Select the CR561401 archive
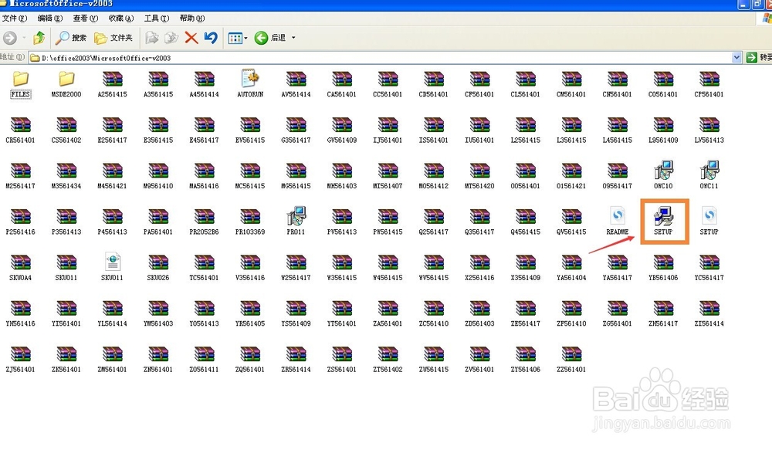This screenshot has height=450, width=772. pos(21,130)
